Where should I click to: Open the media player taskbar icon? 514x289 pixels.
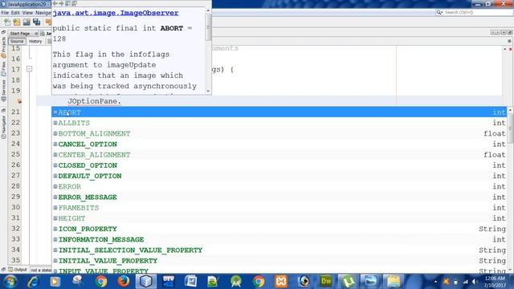pyautogui.click(x=55, y=282)
